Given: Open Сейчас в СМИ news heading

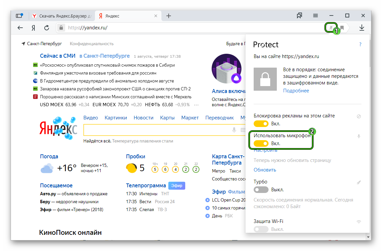Looking at the screenshot, I should [x=58, y=56].
